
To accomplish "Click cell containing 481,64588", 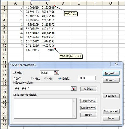I will 47,33.
